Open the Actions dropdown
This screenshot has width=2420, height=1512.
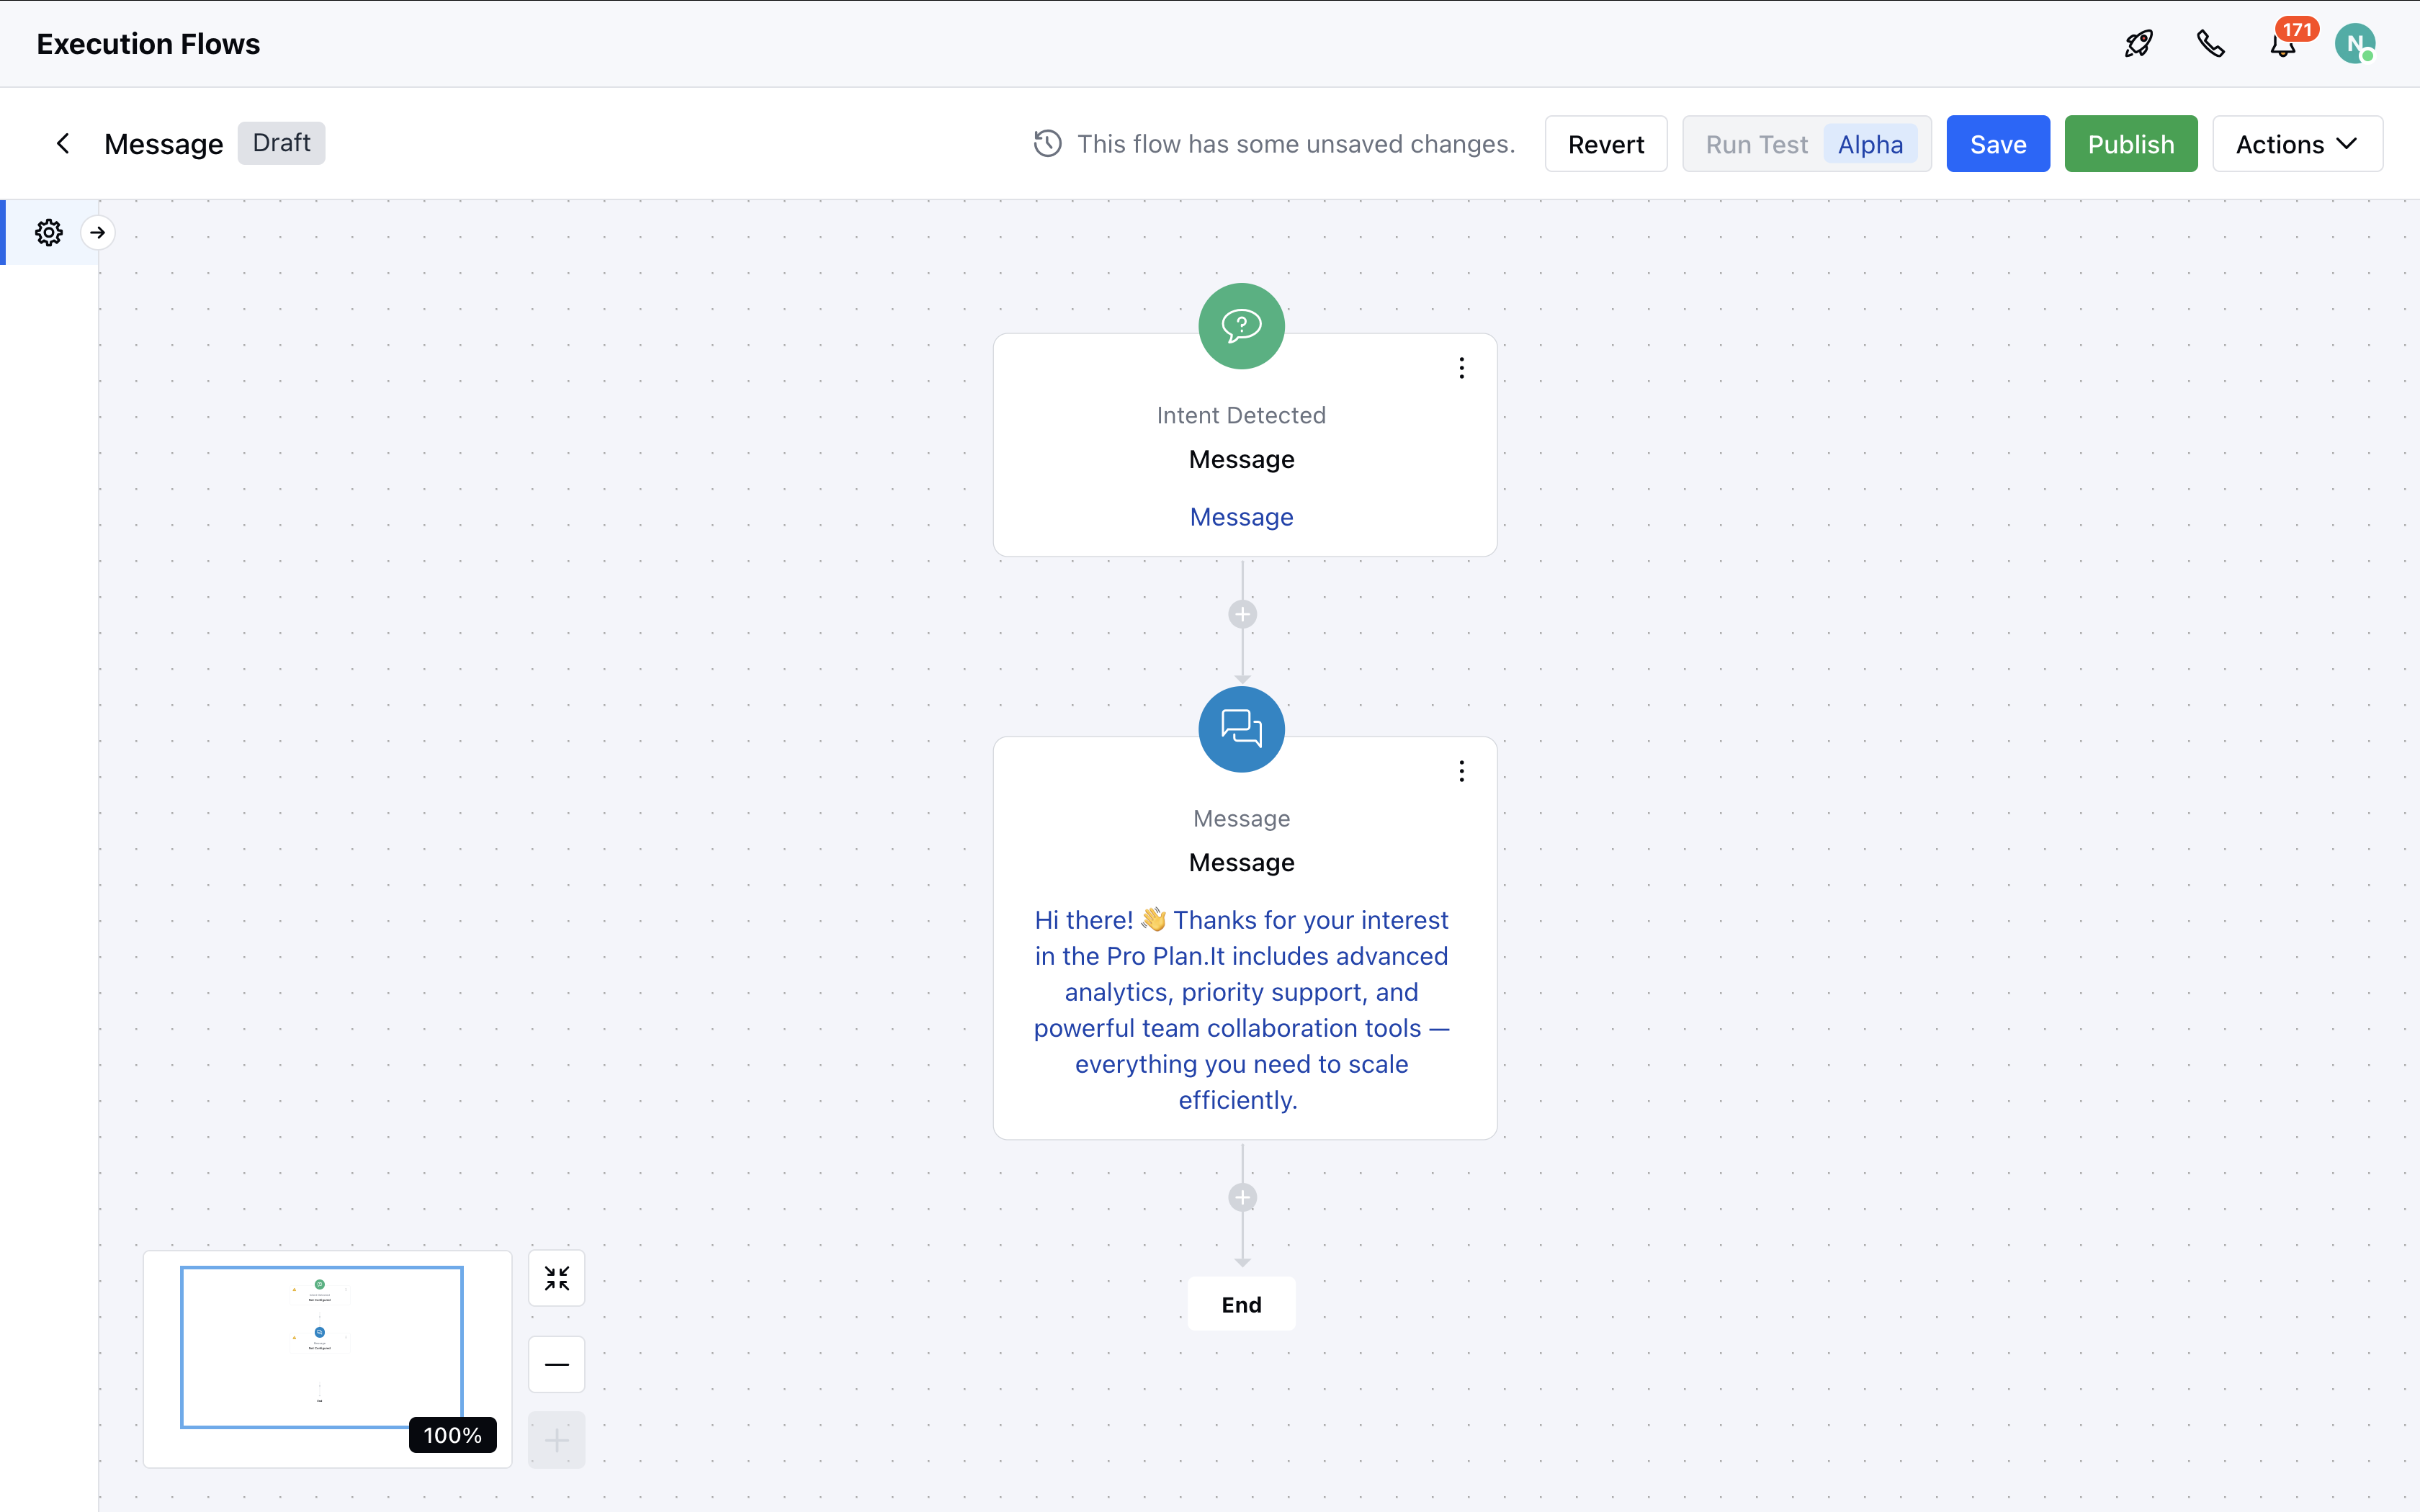(2297, 144)
